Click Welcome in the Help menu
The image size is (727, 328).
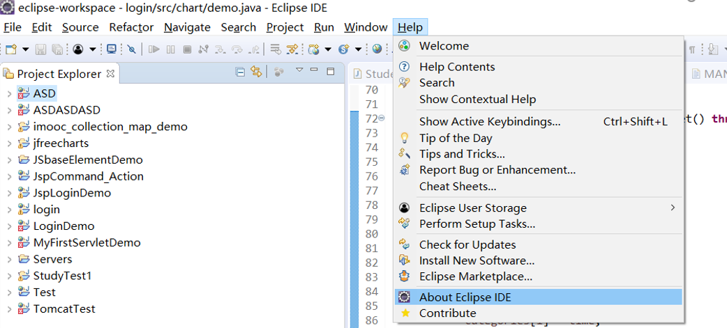point(539,46)
